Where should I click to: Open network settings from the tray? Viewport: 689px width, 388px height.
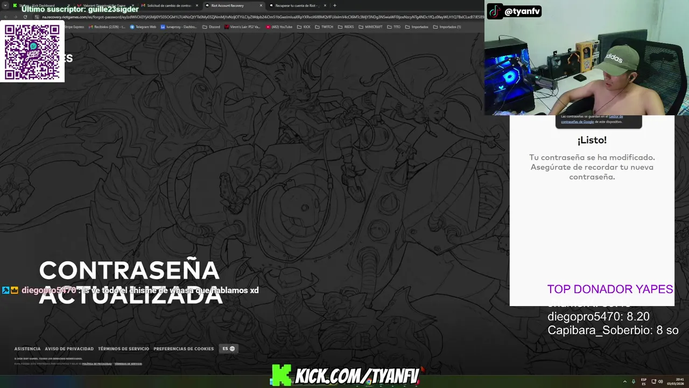click(654, 382)
